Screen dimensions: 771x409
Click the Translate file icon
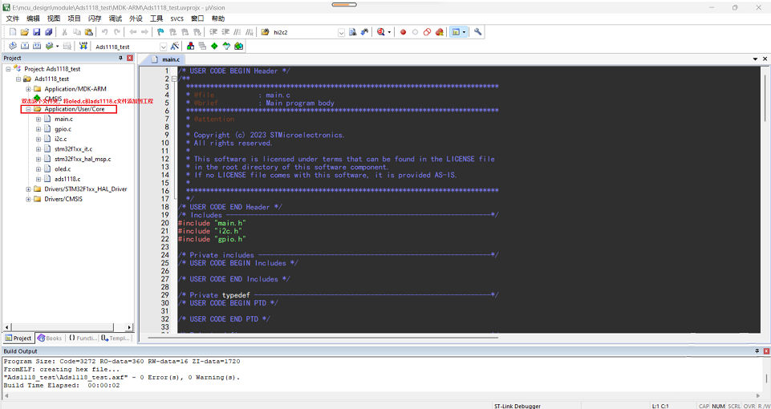[14, 47]
